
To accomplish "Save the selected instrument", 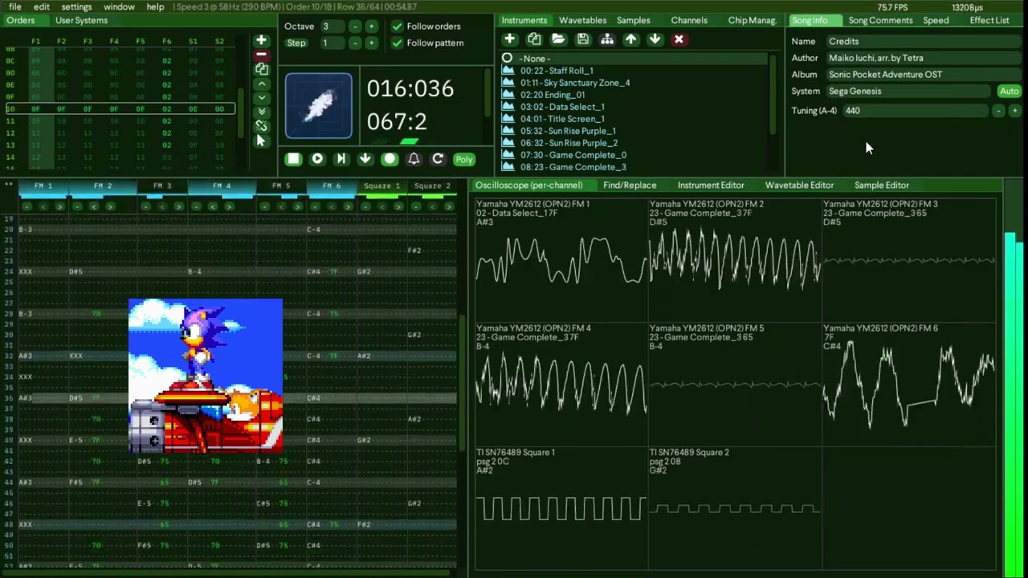I will [x=583, y=39].
